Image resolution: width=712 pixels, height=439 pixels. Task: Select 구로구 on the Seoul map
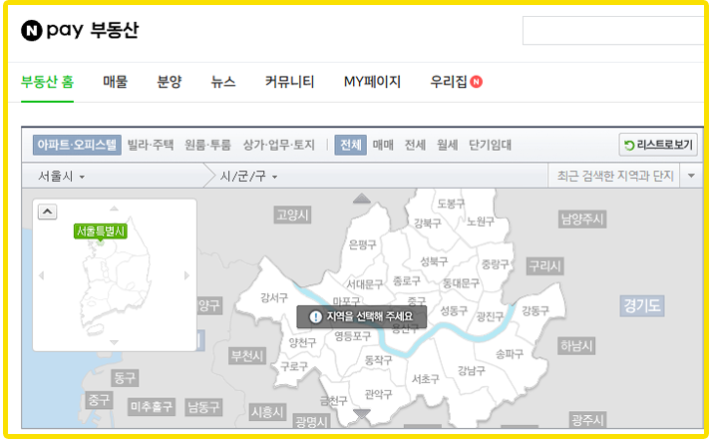tap(294, 366)
